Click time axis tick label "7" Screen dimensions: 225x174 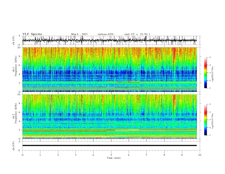pos(147,155)
